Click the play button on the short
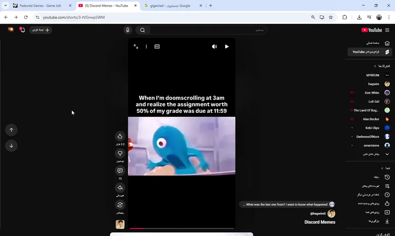Screen dimensions: 395x236 227,46
